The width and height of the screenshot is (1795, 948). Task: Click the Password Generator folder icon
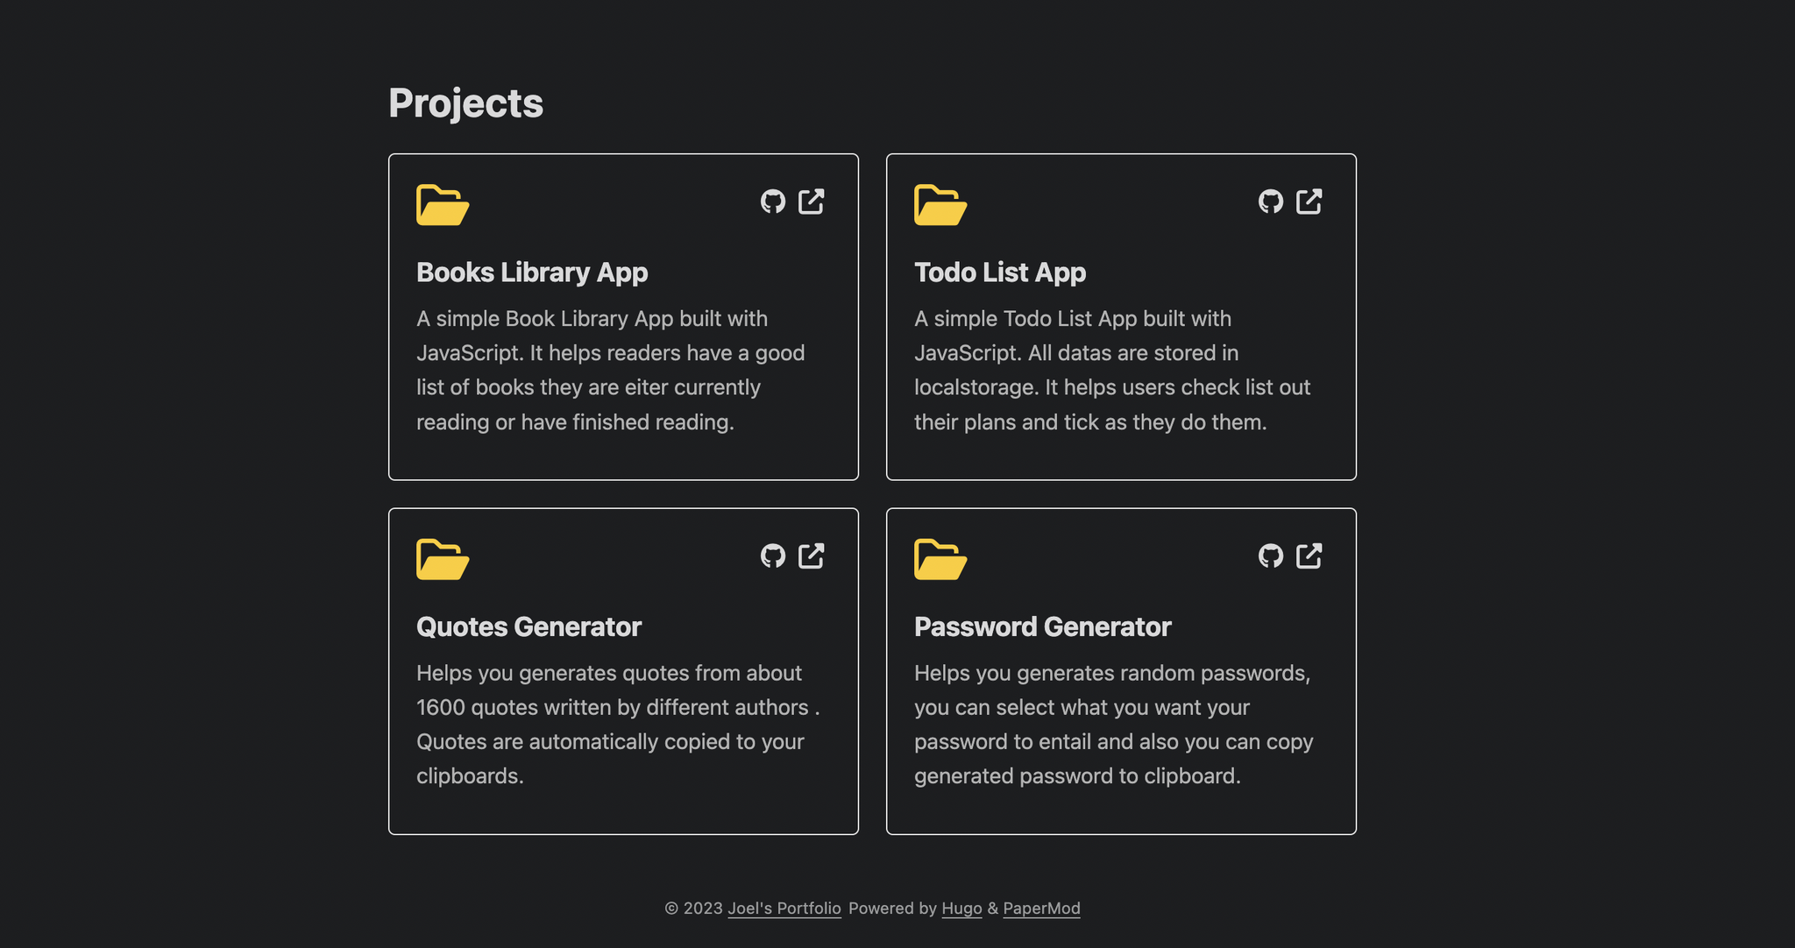[x=940, y=559]
